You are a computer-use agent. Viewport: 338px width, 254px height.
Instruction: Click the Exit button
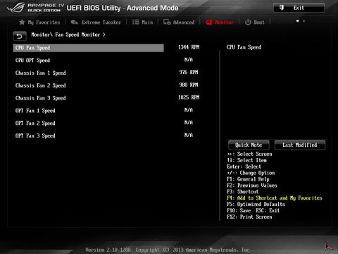click(x=299, y=8)
